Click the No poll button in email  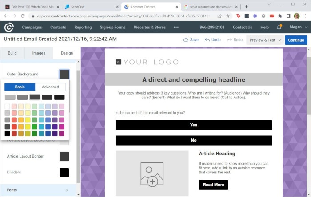pos(194,140)
